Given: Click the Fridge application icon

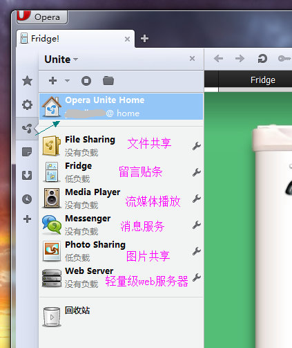Looking at the screenshot, I should (52, 172).
